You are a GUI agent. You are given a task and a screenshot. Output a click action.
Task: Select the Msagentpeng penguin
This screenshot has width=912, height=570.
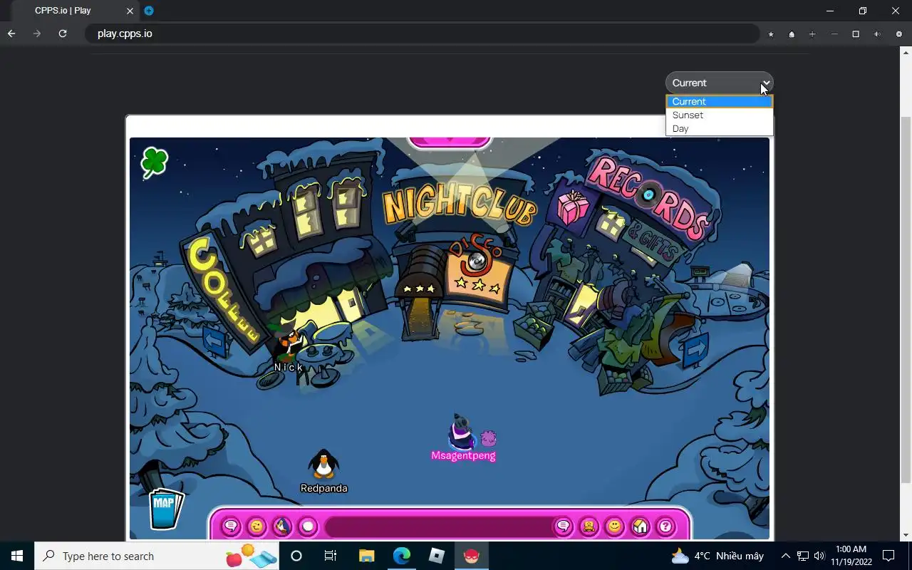tap(460, 431)
